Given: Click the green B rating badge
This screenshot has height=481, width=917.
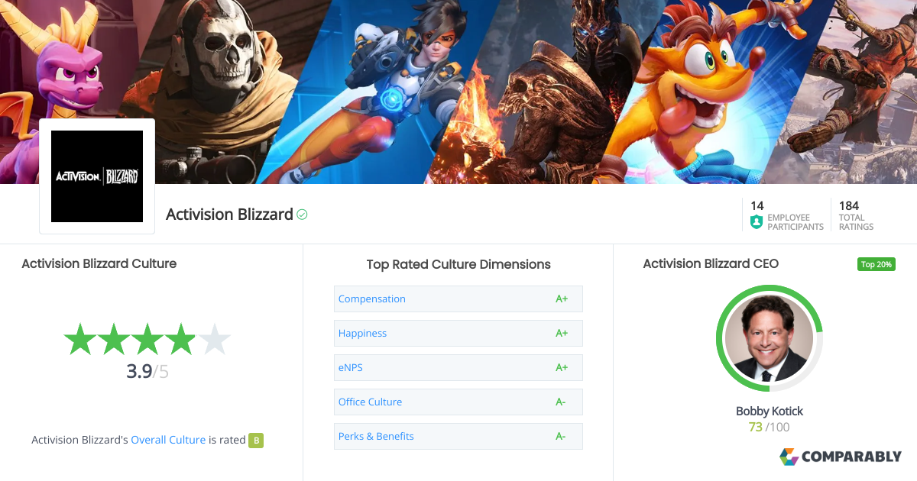Looking at the screenshot, I should (256, 440).
